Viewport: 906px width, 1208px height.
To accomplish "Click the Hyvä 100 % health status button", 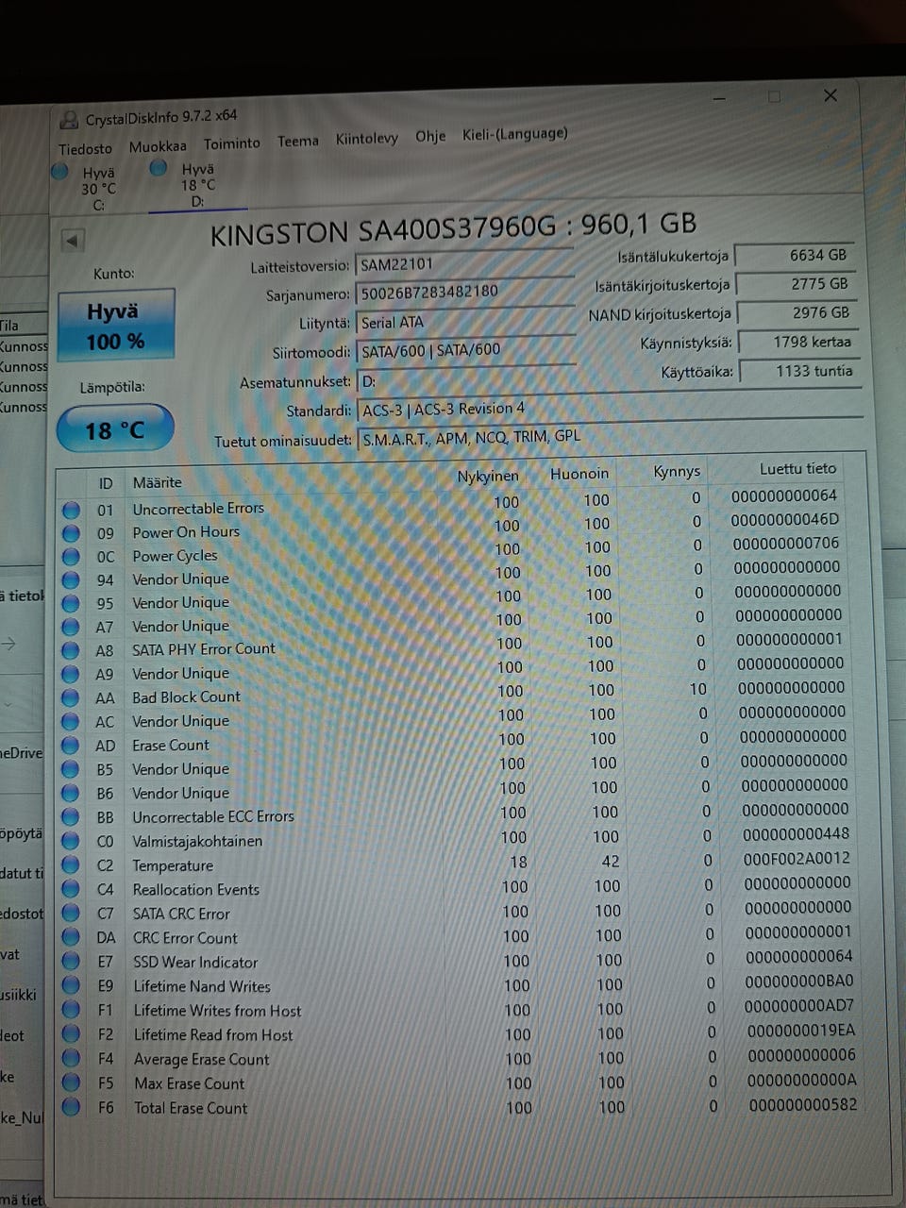I will pos(116,326).
